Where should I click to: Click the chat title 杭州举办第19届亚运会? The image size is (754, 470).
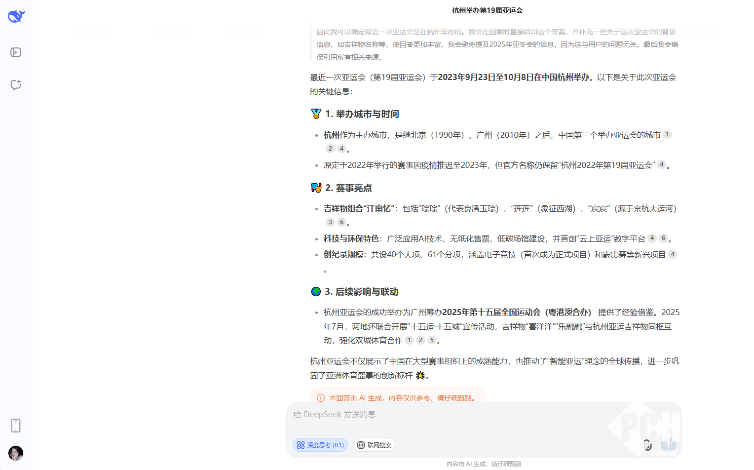click(487, 10)
